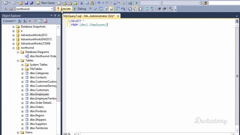This screenshot has width=240, height=135.
Task: Close the SQLQuery7.sql tab
Action: [x=118, y=16]
